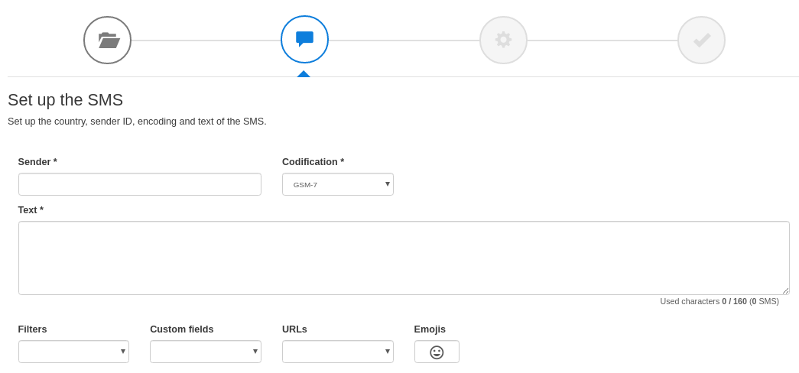This screenshot has height=373, width=799.
Task: Click the SMS speech bubble step icon
Action: pos(304,39)
